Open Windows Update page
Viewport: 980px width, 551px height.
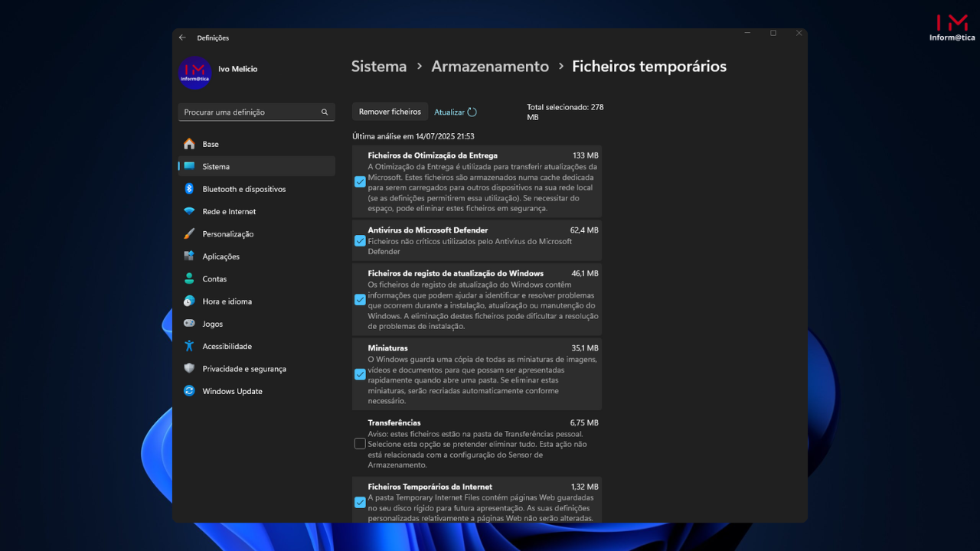point(256,391)
